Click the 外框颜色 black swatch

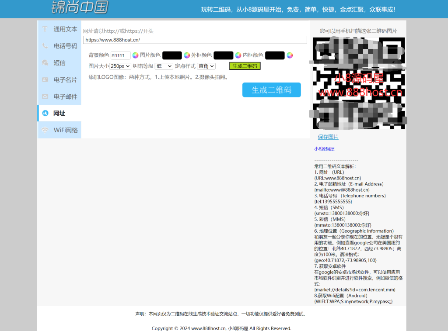(224, 55)
